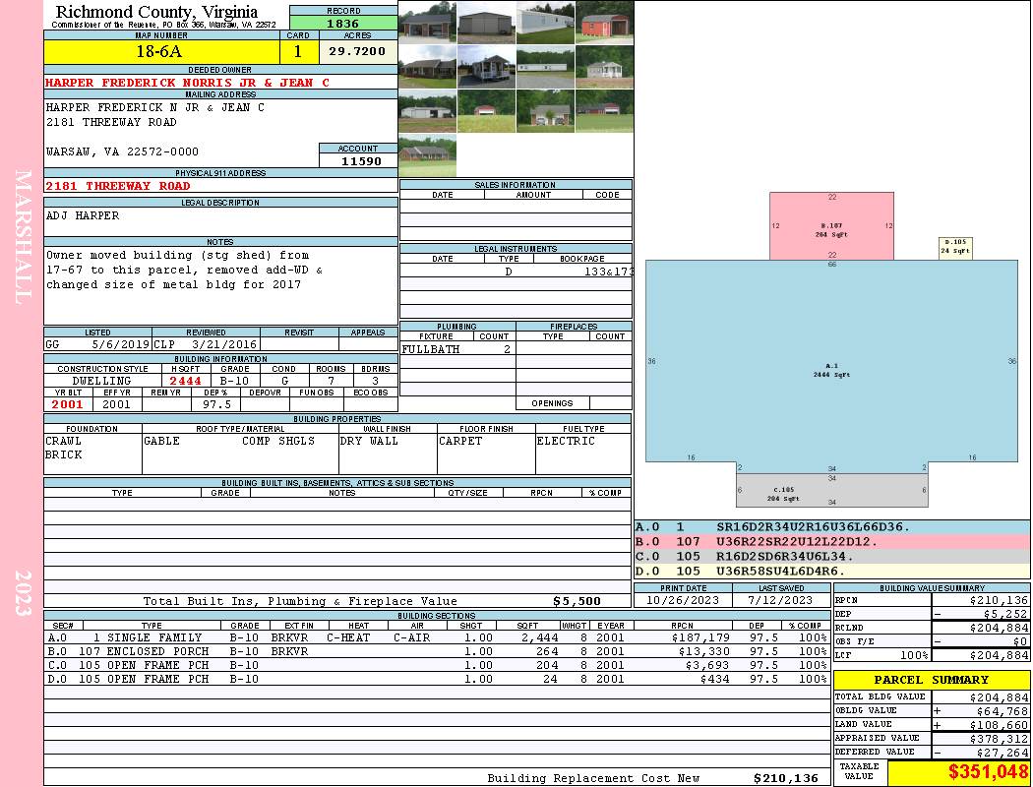Click foundation value CRAWL
This screenshot has width=1033, height=787.
[63, 442]
